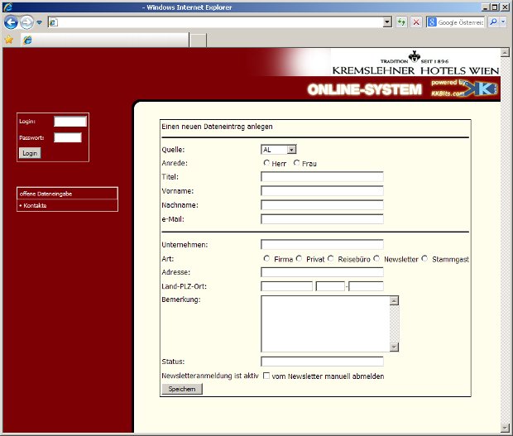Screen dimensions: 513x436
Task: Click the browser Forward arrow button
Action: (x=26, y=22)
